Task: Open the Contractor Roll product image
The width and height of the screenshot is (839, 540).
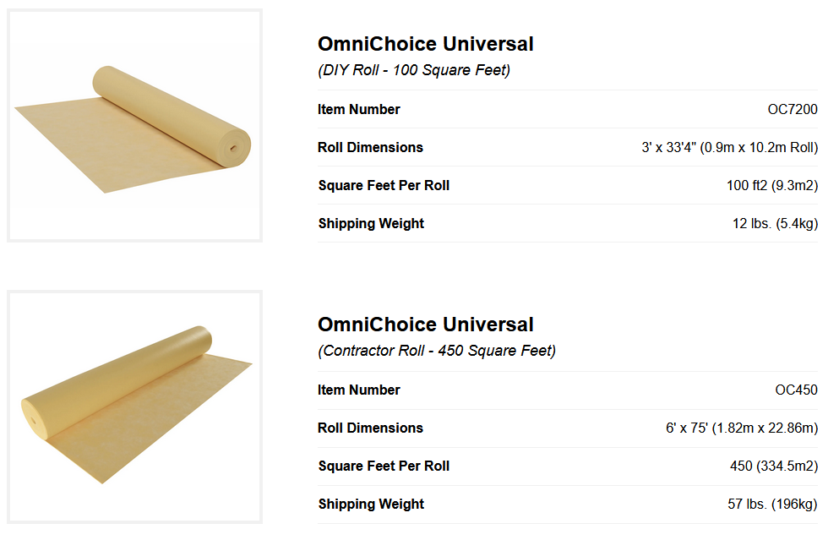Action: 134,406
